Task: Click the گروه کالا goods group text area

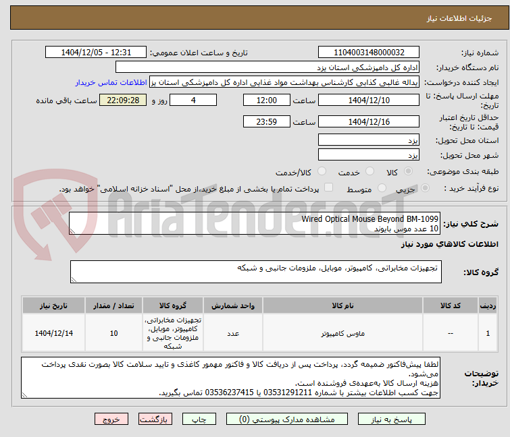Action: (x=255, y=272)
